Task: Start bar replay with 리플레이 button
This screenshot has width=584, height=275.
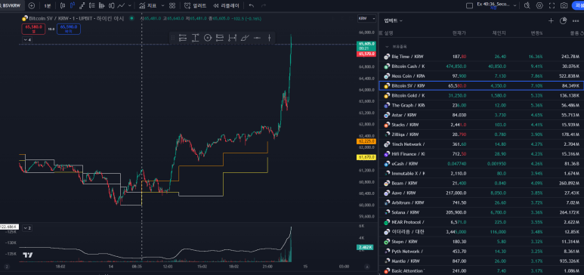Action: [226, 5]
